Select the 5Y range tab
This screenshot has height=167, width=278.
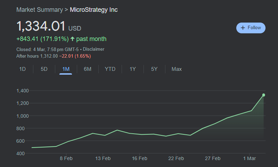[154, 69]
